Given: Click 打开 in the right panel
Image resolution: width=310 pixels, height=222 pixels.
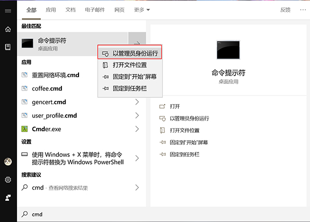Looking at the screenshot, I should [x=175, y=107].
